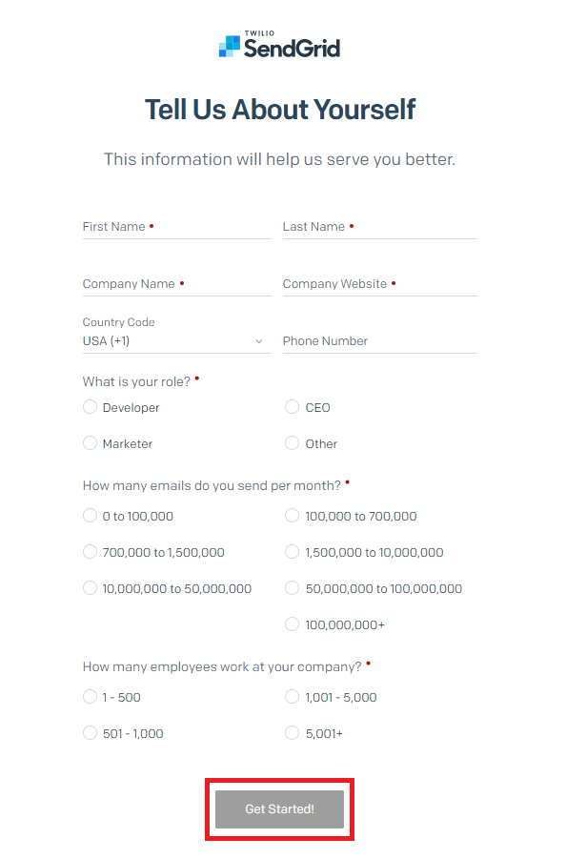Pick 700,000 to 1,500,000 emails

[90, 552]
